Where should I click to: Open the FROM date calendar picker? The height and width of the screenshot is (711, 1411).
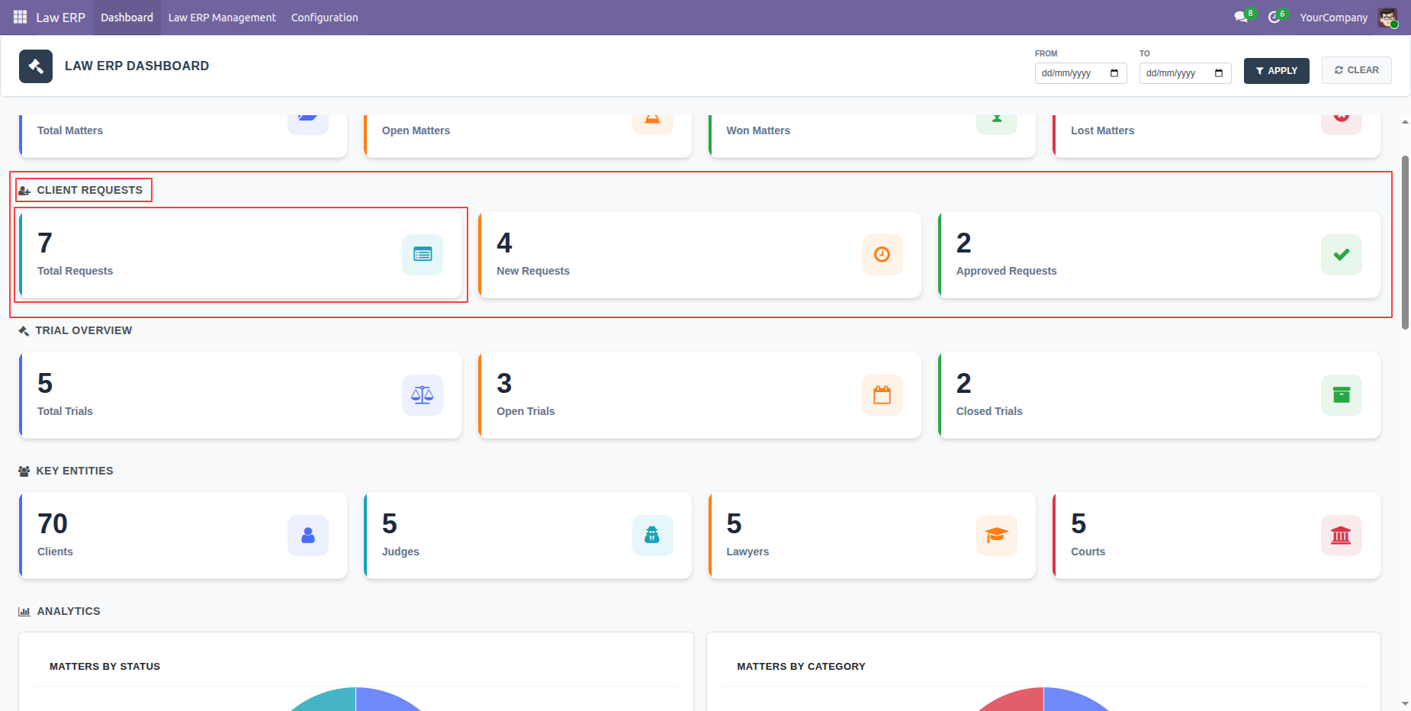coord(1114,73)
